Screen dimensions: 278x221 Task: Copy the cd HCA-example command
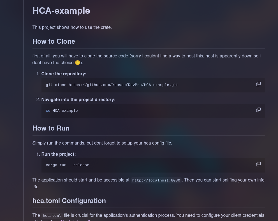coord(258,110)
